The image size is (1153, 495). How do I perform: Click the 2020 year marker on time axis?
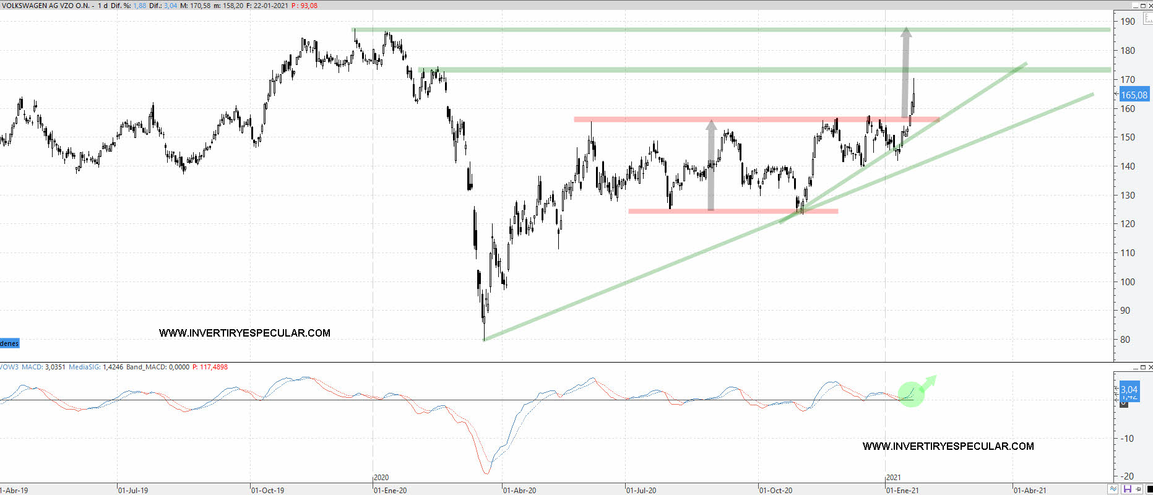(x=381, y=478)
